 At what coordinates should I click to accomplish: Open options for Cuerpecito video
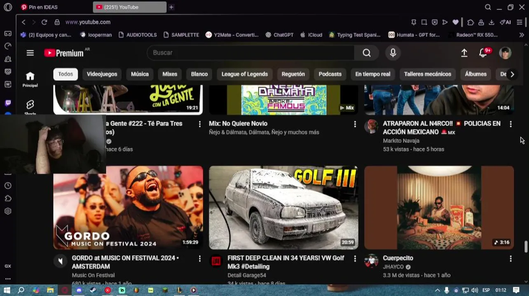pos(510,259)
